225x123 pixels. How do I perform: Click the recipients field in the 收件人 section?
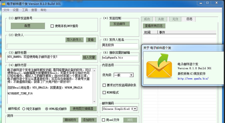(x=51, y=46)
